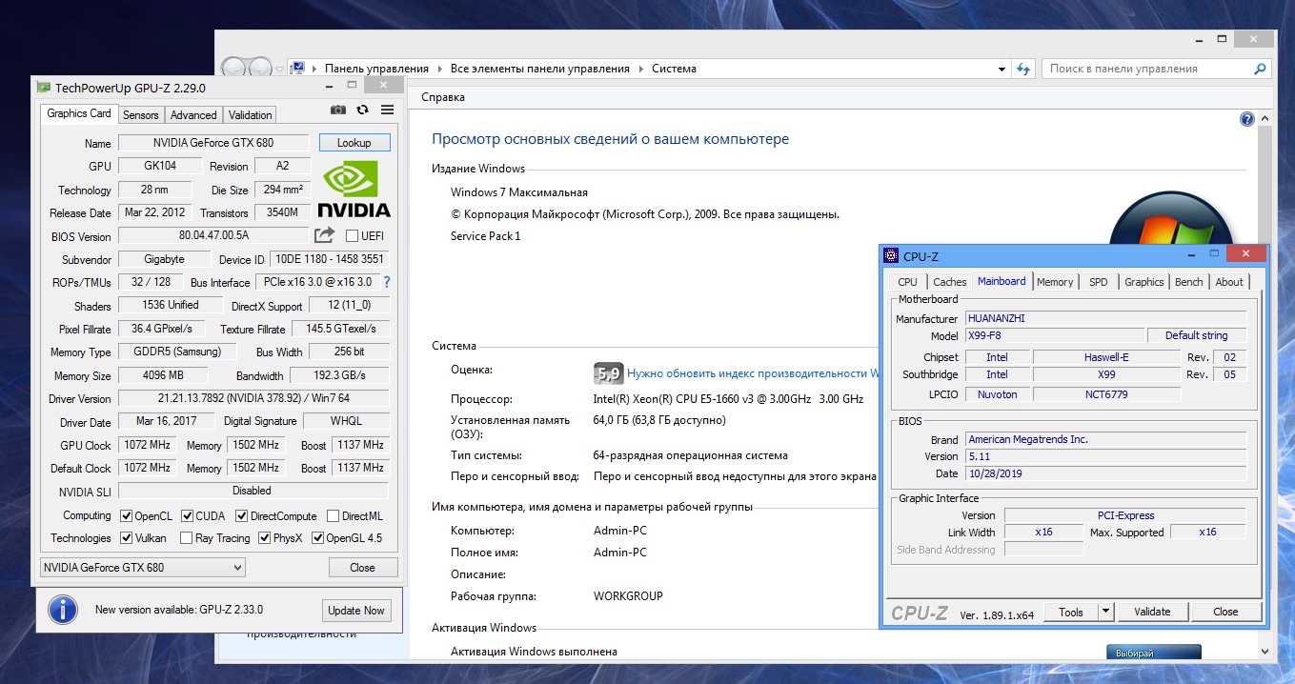1295x684 pixels.
Task: Click the BIOS Version field 80.04.47.00.5A
Action: (214, 236)
